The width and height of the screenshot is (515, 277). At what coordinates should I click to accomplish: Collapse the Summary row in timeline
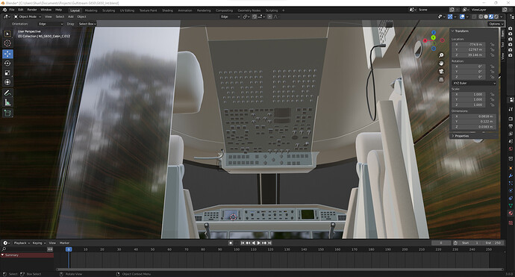pyautogui.click(x=3, y=255)
